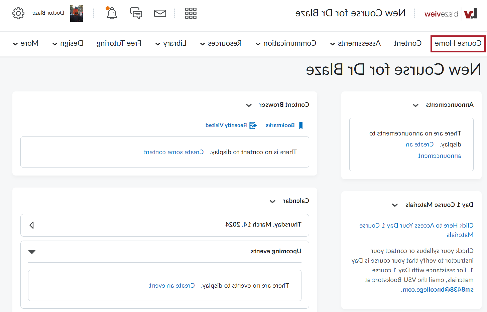This screenshot has height=312, width=487.
Task: Open the chat bubbles subscription alerts icon
Action: point(136,13)
